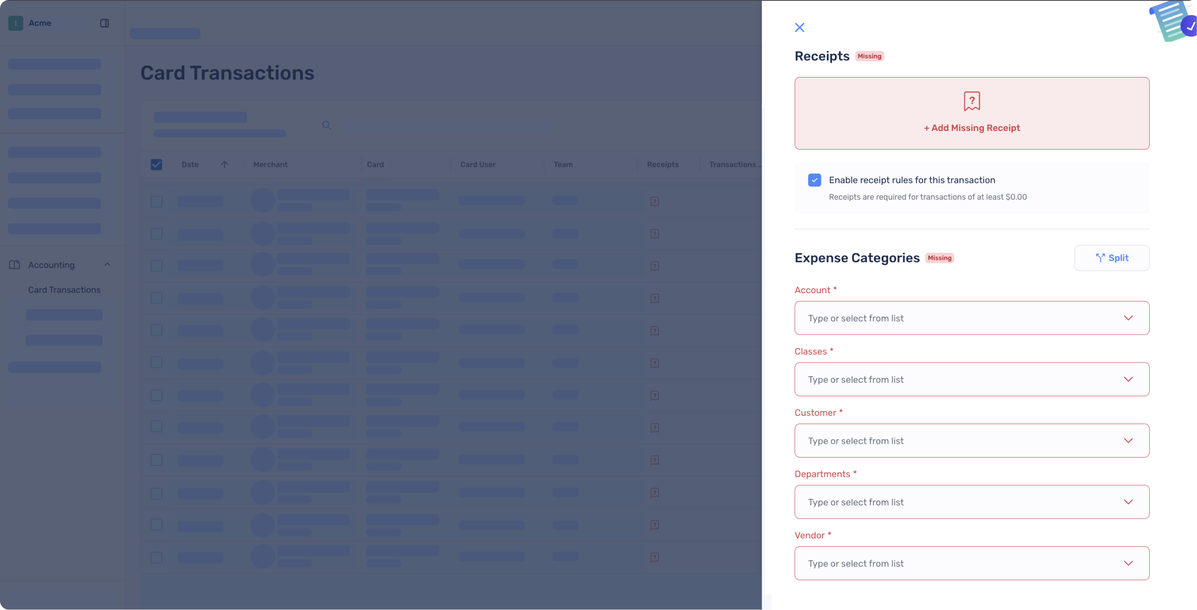Click the Date sort arrow icon
Image resolution: width=1197 pixels, height=610 pixels.
click(224, 164)
